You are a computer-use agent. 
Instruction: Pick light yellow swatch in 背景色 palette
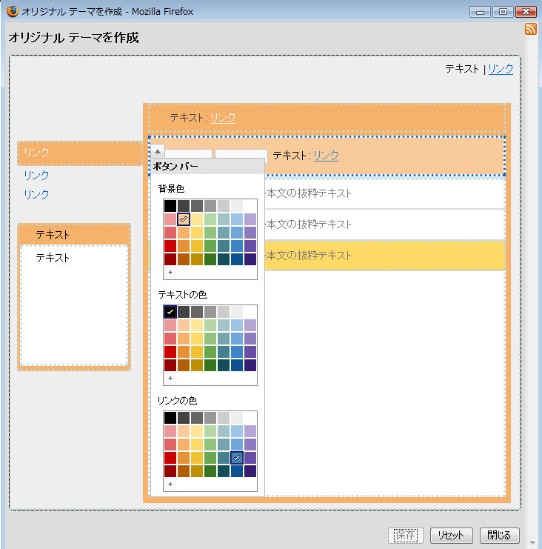[197, 219]
